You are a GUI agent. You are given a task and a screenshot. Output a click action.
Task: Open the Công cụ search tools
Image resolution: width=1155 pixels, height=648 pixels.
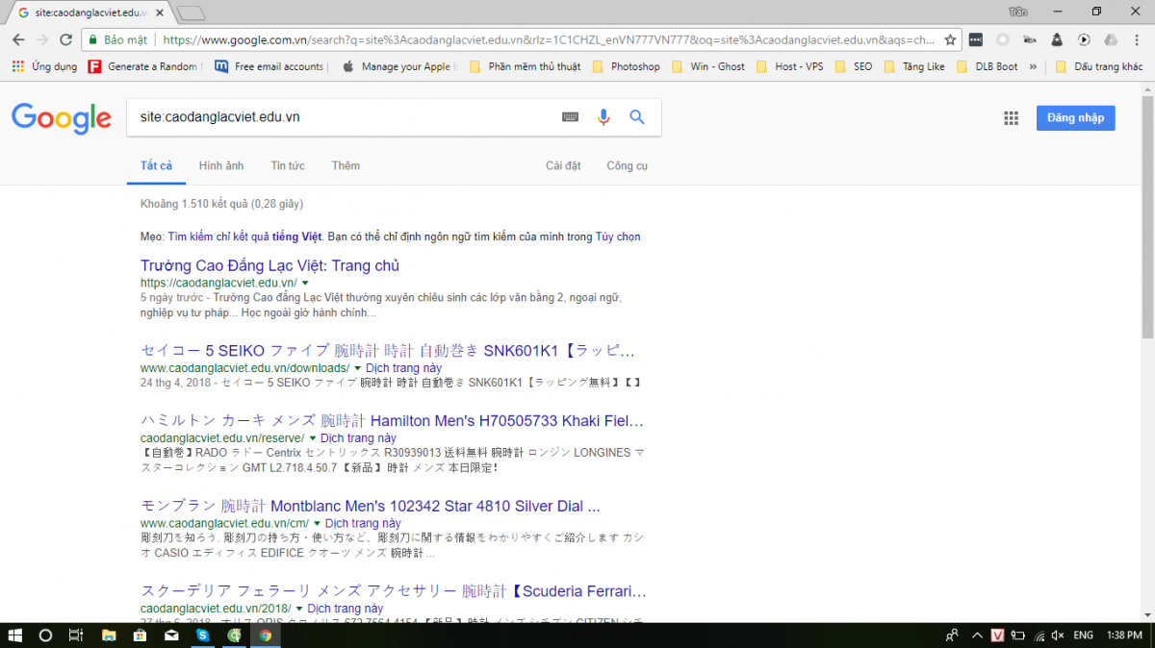(x=627, y=165)
